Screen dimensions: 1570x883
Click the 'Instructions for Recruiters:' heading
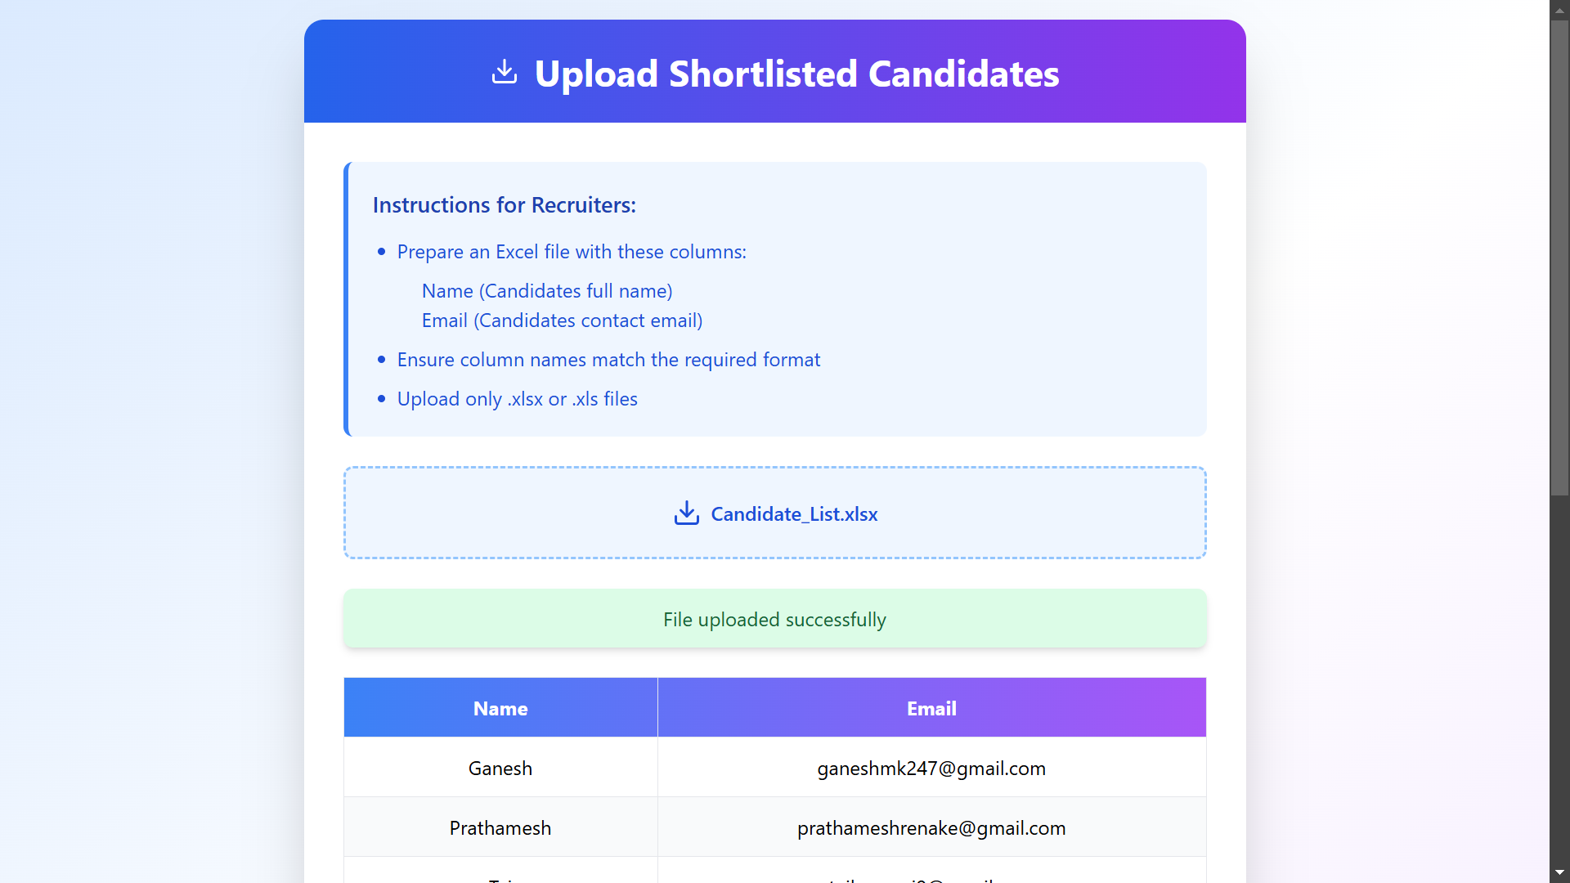(504, 205)
